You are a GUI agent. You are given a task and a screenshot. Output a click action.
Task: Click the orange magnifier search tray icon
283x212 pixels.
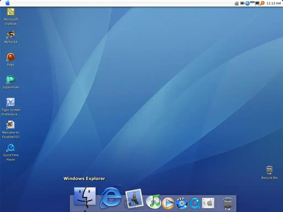(x=262, y=3)
